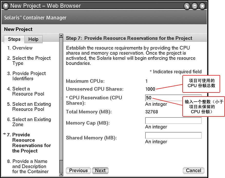Cancel the new project wizard
This screenshot has width=225, height=178.
coord(193,170)
